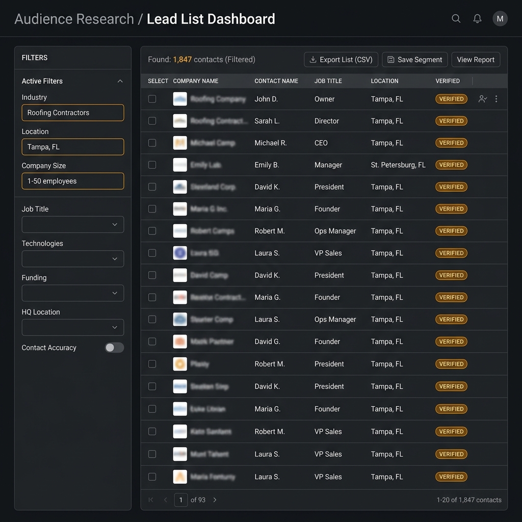
Task: Click the Save Segment button
Action: [415, 60]
